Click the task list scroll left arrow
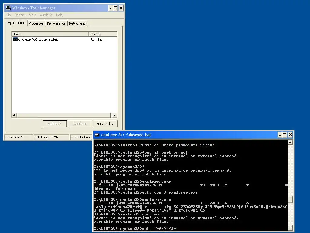This screenshot has width=310, height=233. tap(14, 115)
